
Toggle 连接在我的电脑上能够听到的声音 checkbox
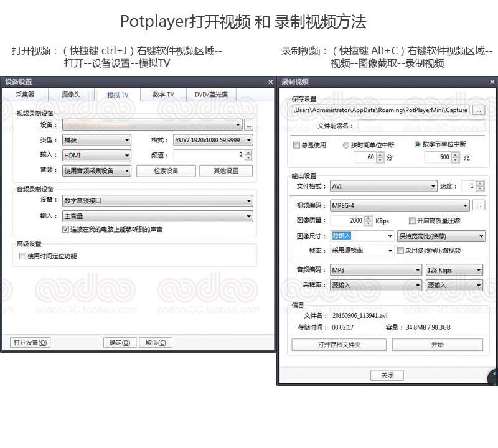click(x=66, y=229)
